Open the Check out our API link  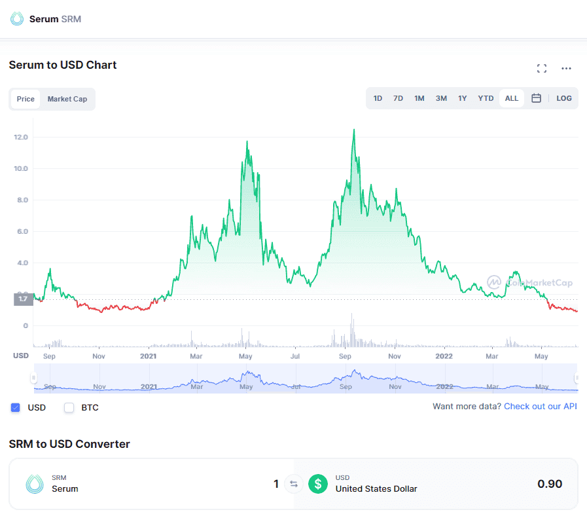click(x=540, y=406)
